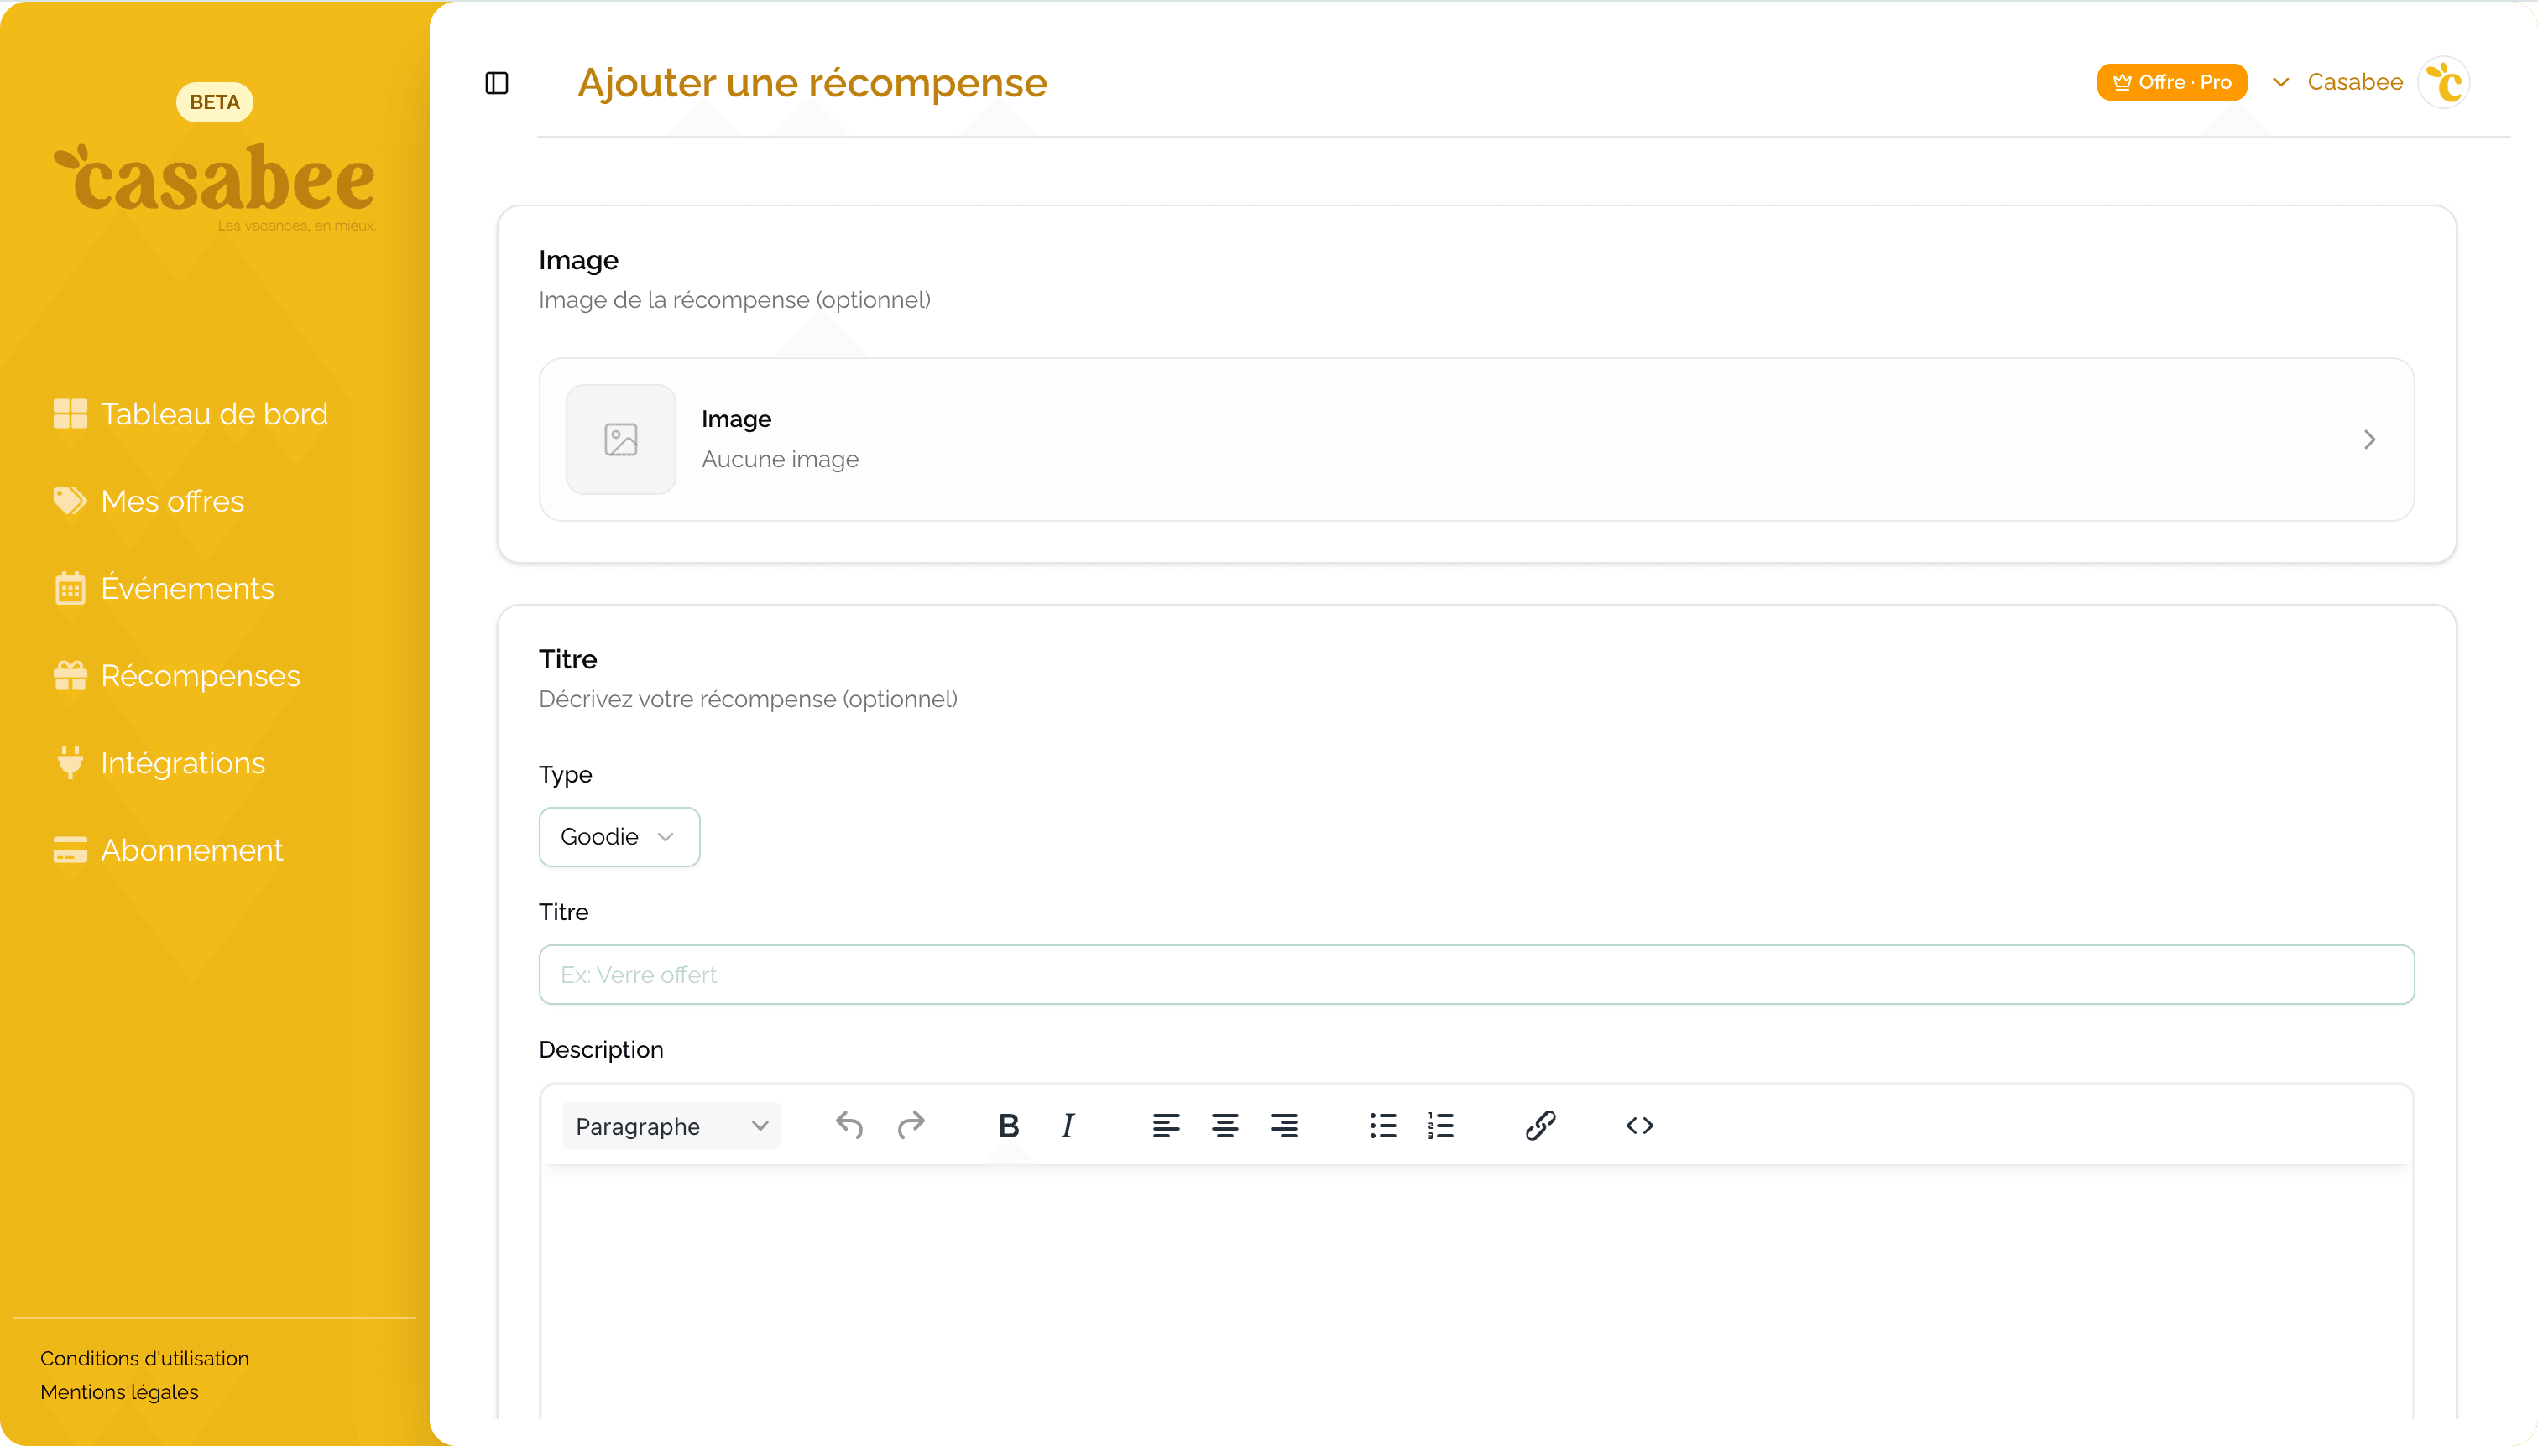
Task: Click 'Aucune image' text
Action: [x=780, y=459]
